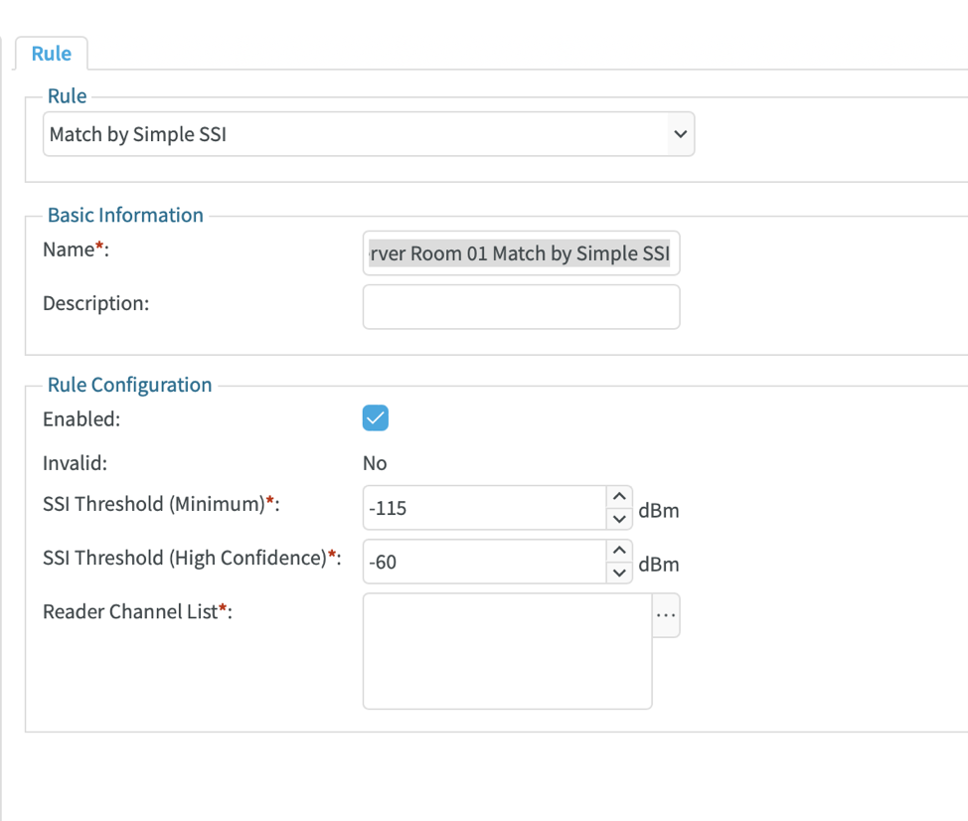Screen dimensions: 968x821
Task: Decrease SSI Threshold Minimum with down arrow
Action: [x=619, y=519]
